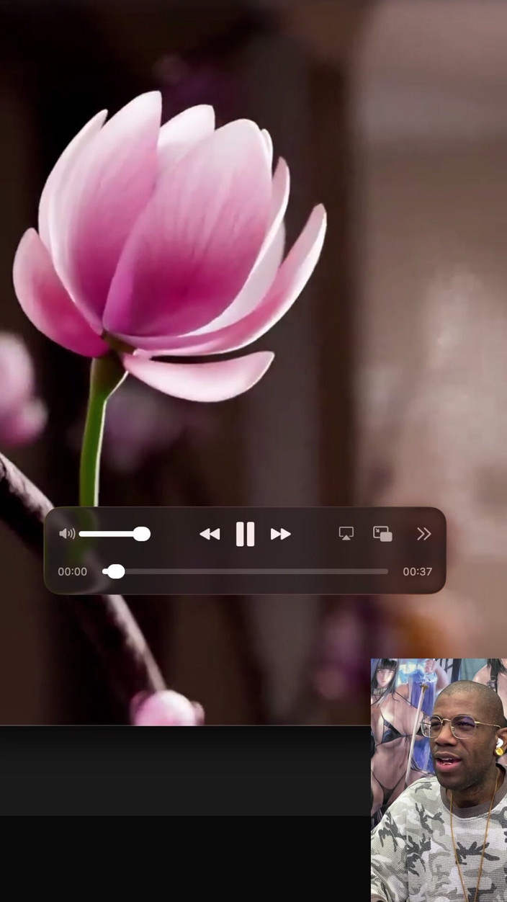Image resolution: width=507 pixels, height=902 pixels.
Task: Toggle the 00:37 duration time display
Action: point(417,572)
